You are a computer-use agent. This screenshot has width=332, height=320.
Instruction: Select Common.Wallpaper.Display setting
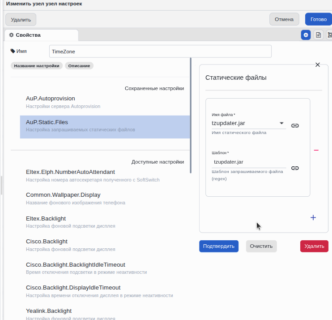click(x=105, y=199)
